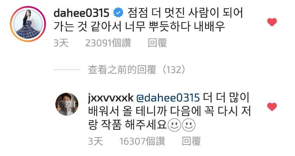Expand 查看之前的回覆 (132) previous replies
Screen dimensions: 295x156
[x=136, y=70]
